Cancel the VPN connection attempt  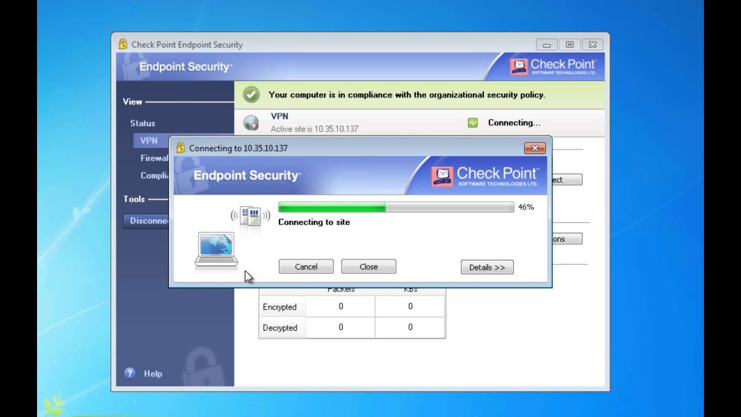point(306,266)
